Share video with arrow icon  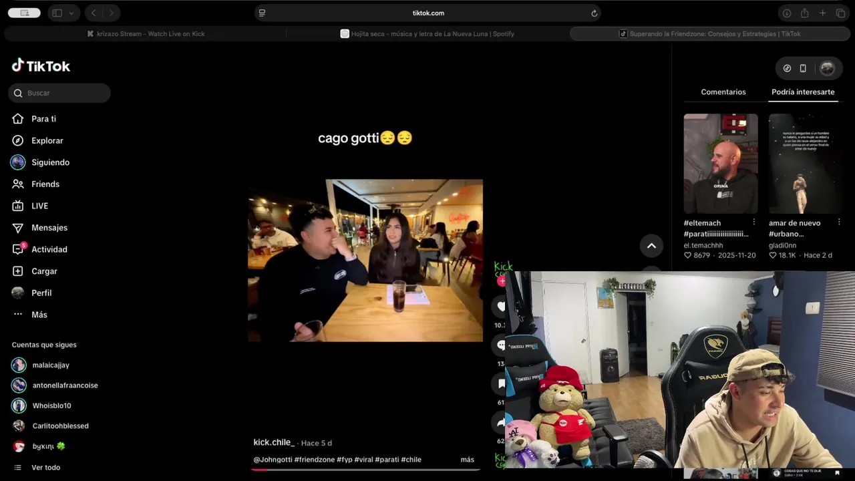(500, 422)
